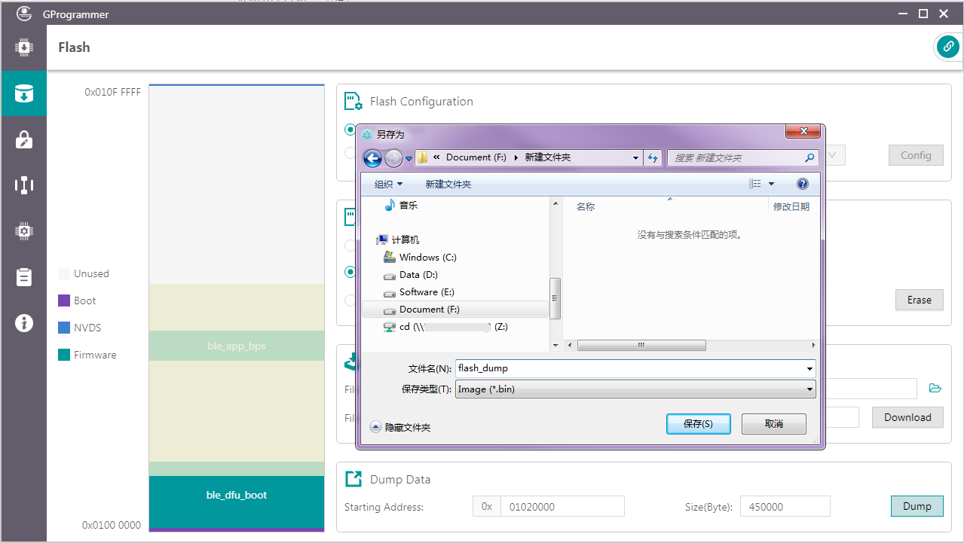The height and width of the screenshot is (543, 964).
Task: Click the open-folder browse icon beside file field
Action: click(x=935, y=389)
